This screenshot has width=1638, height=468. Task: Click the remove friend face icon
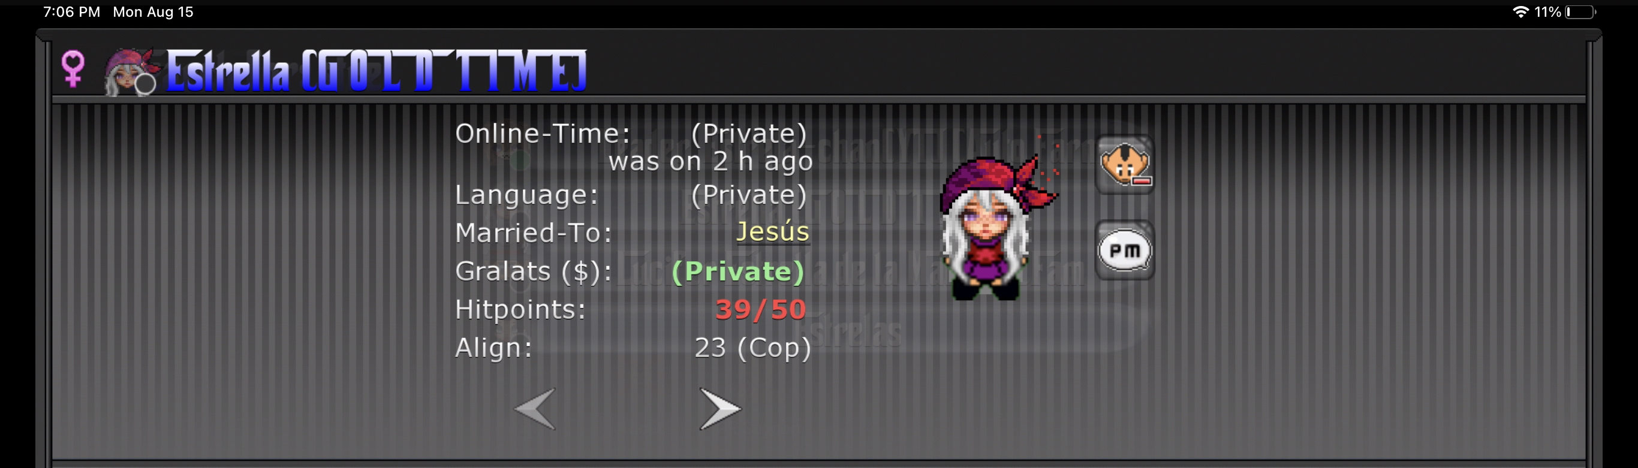[x=1124, y=165]
